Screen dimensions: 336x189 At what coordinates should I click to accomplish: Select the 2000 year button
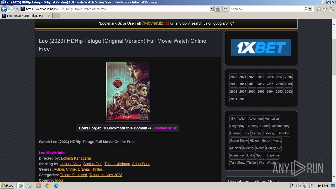pyautogui.click(x=243, y=99)
